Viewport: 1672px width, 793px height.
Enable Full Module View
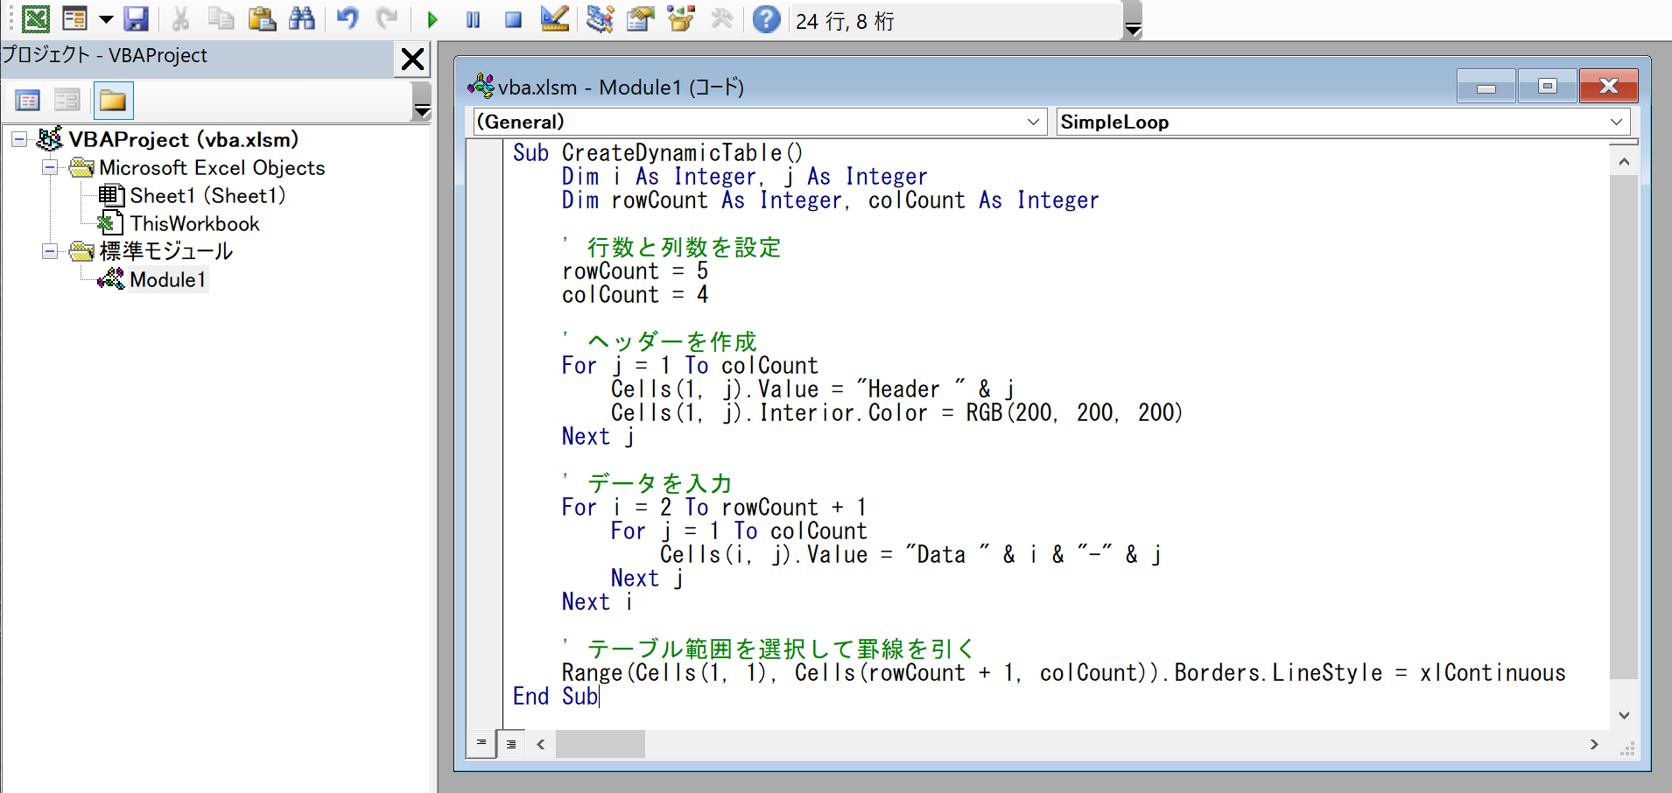pyautogui.click(x=512, y=743)
